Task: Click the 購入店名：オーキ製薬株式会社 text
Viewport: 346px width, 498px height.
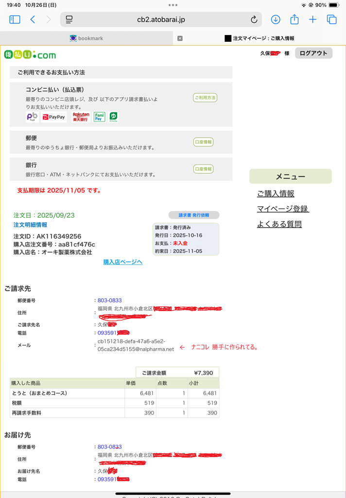Action: click(x=52, y=252)
